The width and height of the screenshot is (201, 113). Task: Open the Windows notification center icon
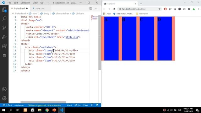[x=197, y=110]
